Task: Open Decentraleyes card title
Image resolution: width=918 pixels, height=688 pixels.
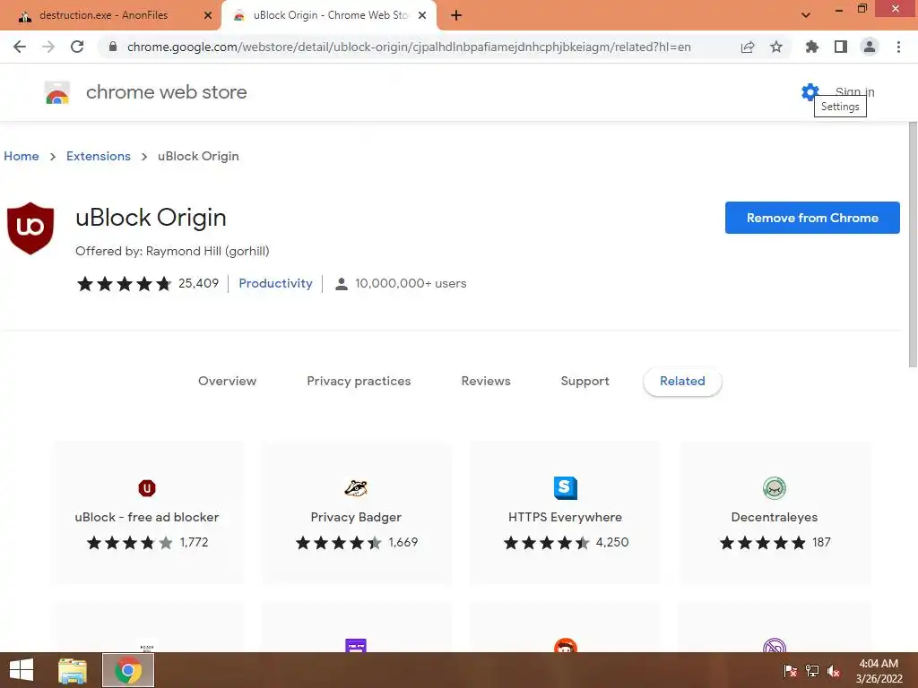Action: pos(774,517)
